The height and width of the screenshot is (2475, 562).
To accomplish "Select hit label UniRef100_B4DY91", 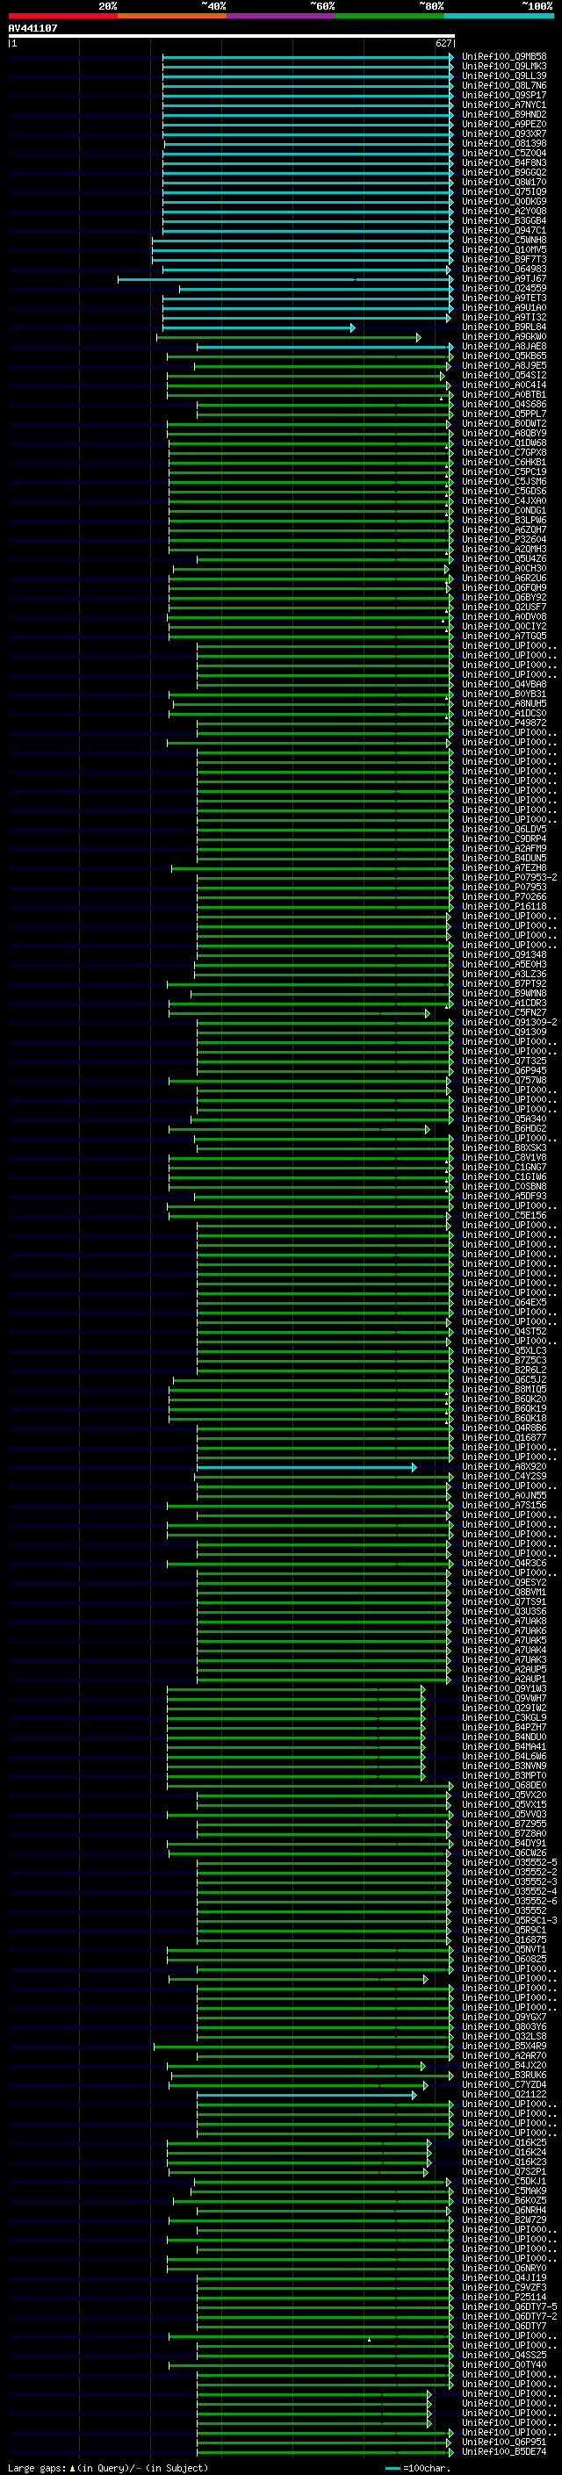I will 503,1844.
